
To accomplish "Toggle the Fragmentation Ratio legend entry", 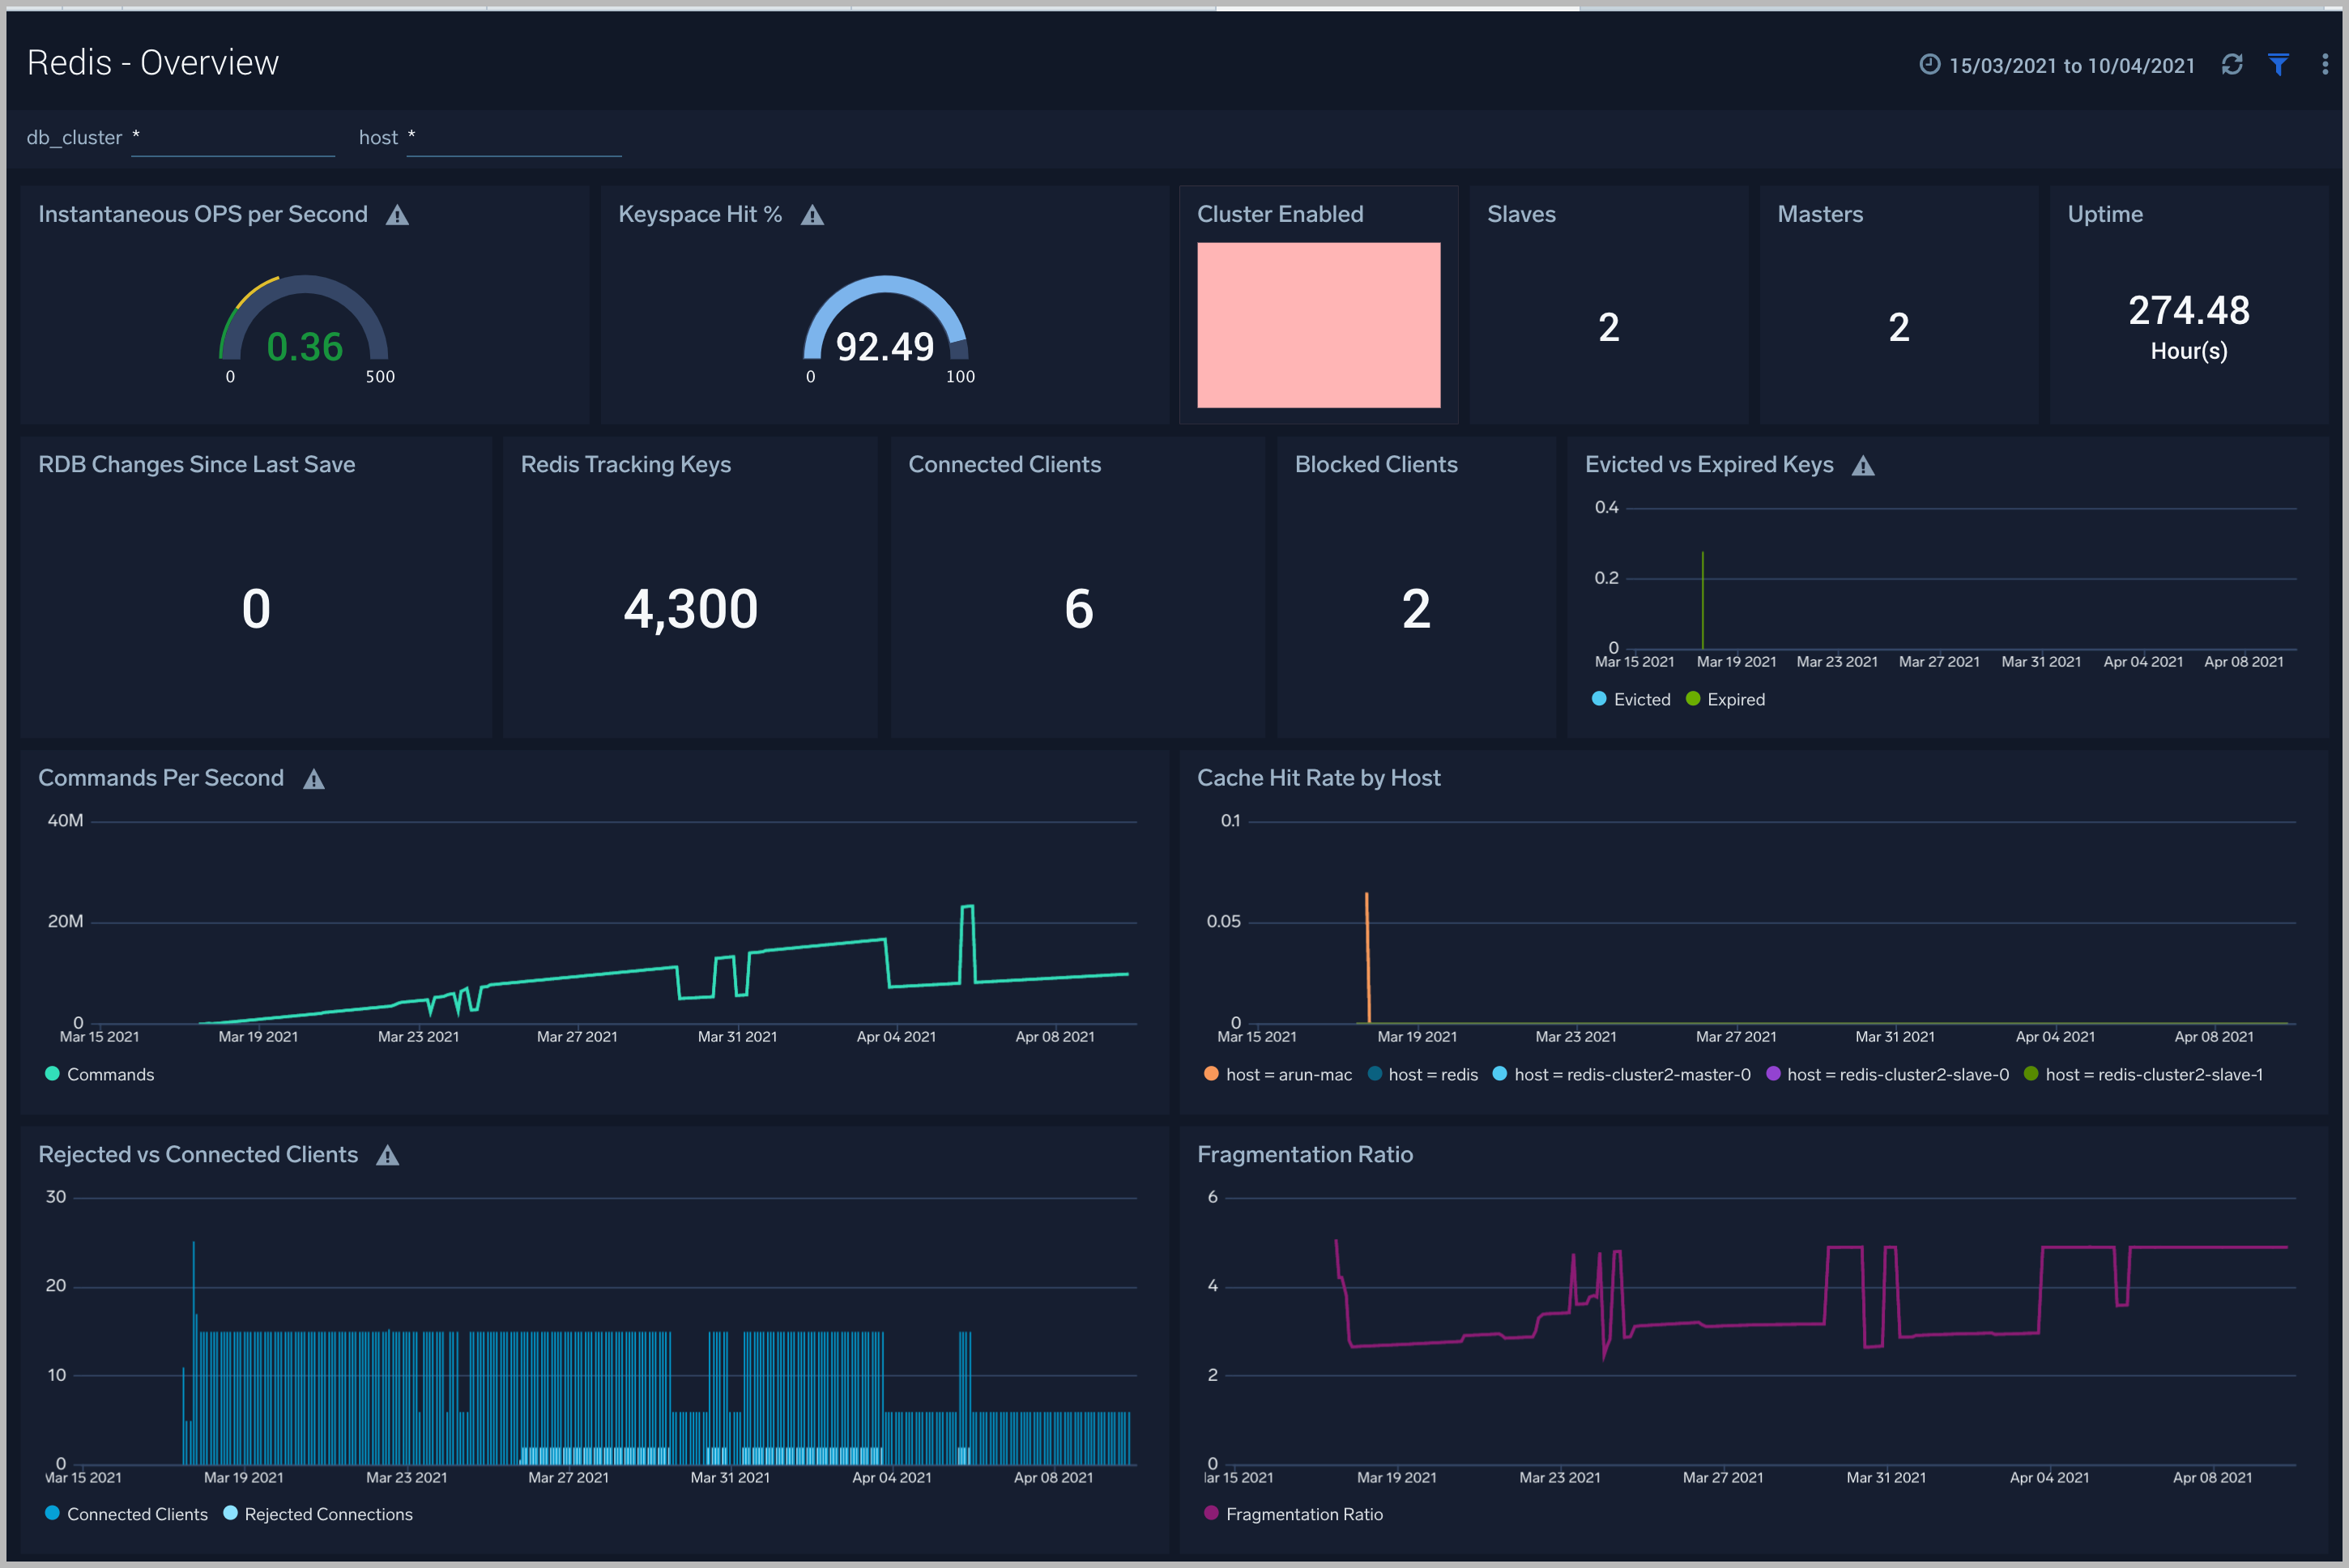I will tap(1294, 1514).
